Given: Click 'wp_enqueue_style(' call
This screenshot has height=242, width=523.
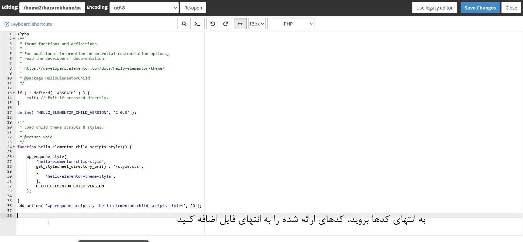Looking at the screenshot, I should coord(46,157).
